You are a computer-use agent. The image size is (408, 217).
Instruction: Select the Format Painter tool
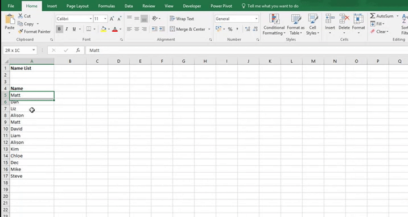(x=34, y=31)
